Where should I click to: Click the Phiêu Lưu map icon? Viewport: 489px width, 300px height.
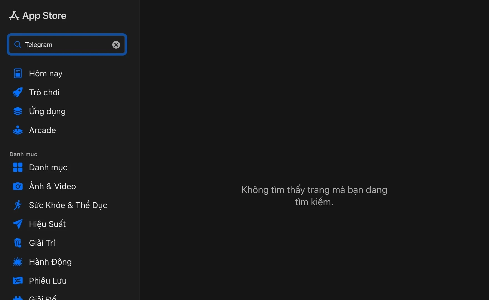18,281
